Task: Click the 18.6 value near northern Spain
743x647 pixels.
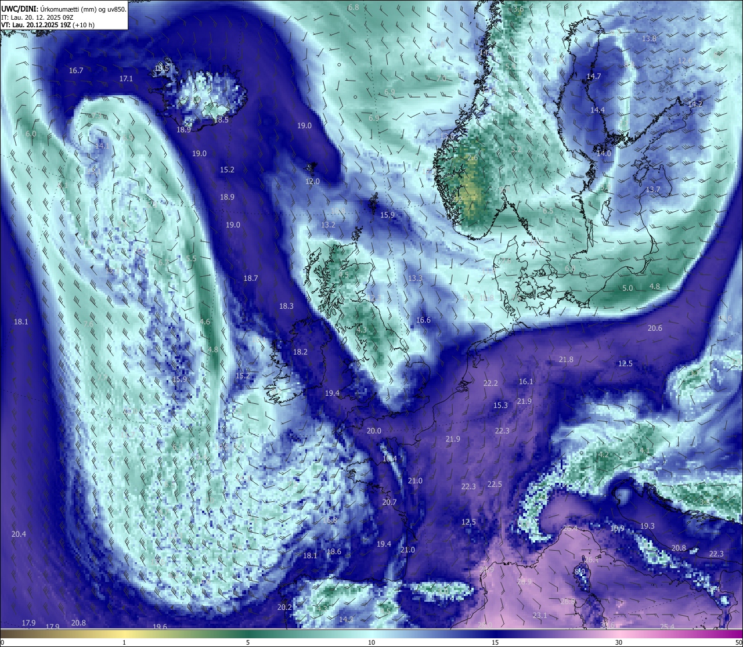Action: click(334, 551)
